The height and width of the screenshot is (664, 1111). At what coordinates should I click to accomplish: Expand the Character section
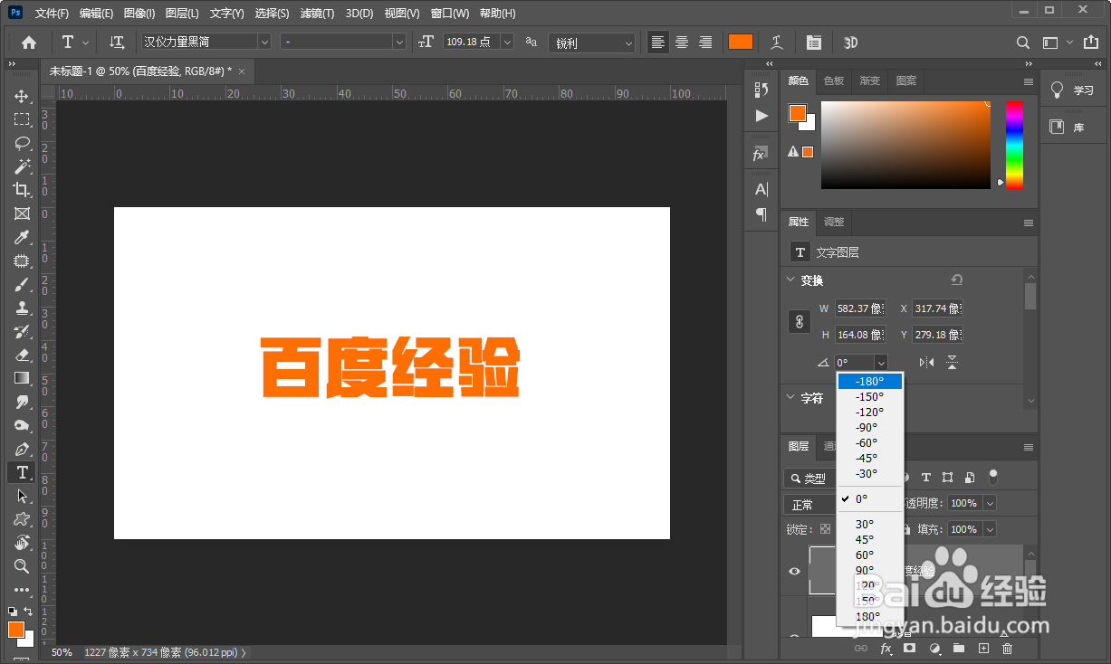coord(790,398)
